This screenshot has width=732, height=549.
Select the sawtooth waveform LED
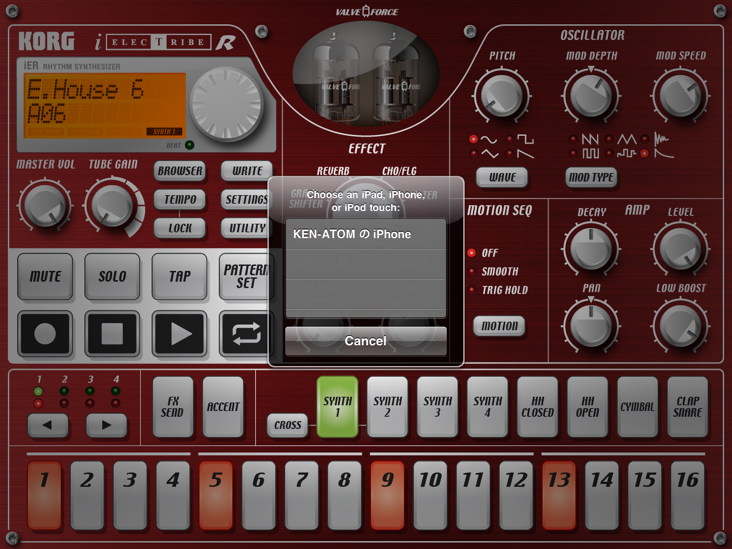tap(509, 154)
